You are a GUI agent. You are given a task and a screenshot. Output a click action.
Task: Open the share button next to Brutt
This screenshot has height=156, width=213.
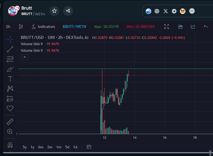click(x=68, y=11)
